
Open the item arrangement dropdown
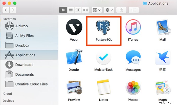pos(97,10)
